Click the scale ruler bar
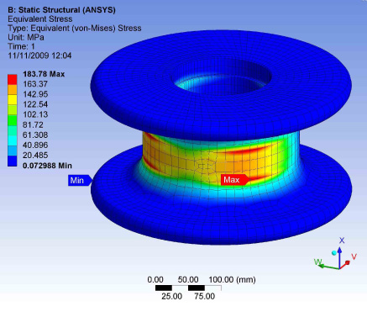The height and width of the screenshot is (317, 367). [188, 288]
